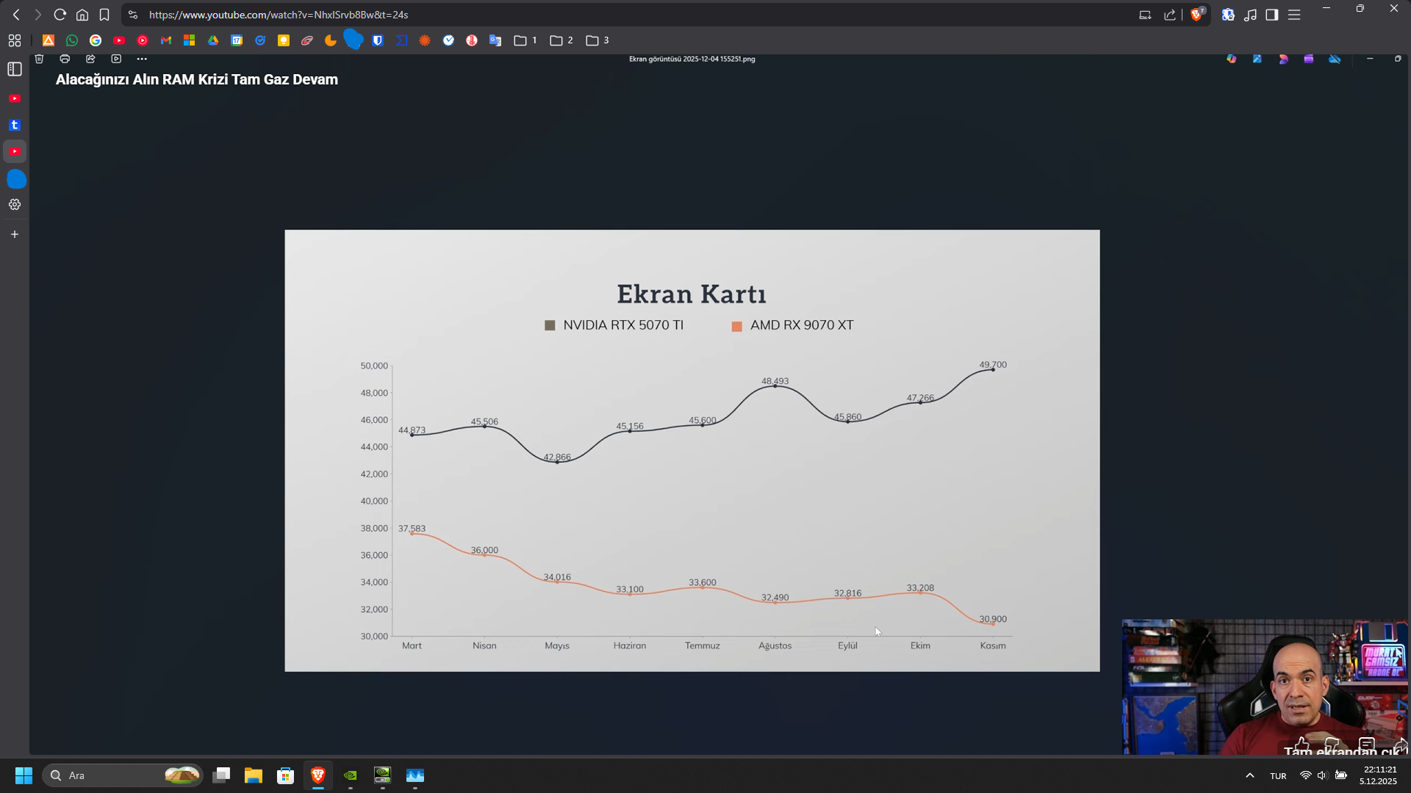
Task: Open media control music note icon
Action: coord(1250,15)
